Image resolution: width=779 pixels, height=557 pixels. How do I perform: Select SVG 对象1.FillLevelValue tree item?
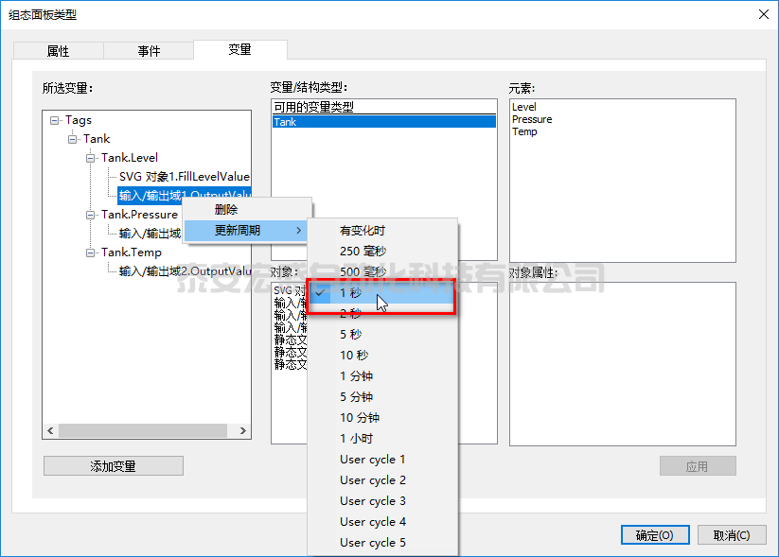click(184, 177)
